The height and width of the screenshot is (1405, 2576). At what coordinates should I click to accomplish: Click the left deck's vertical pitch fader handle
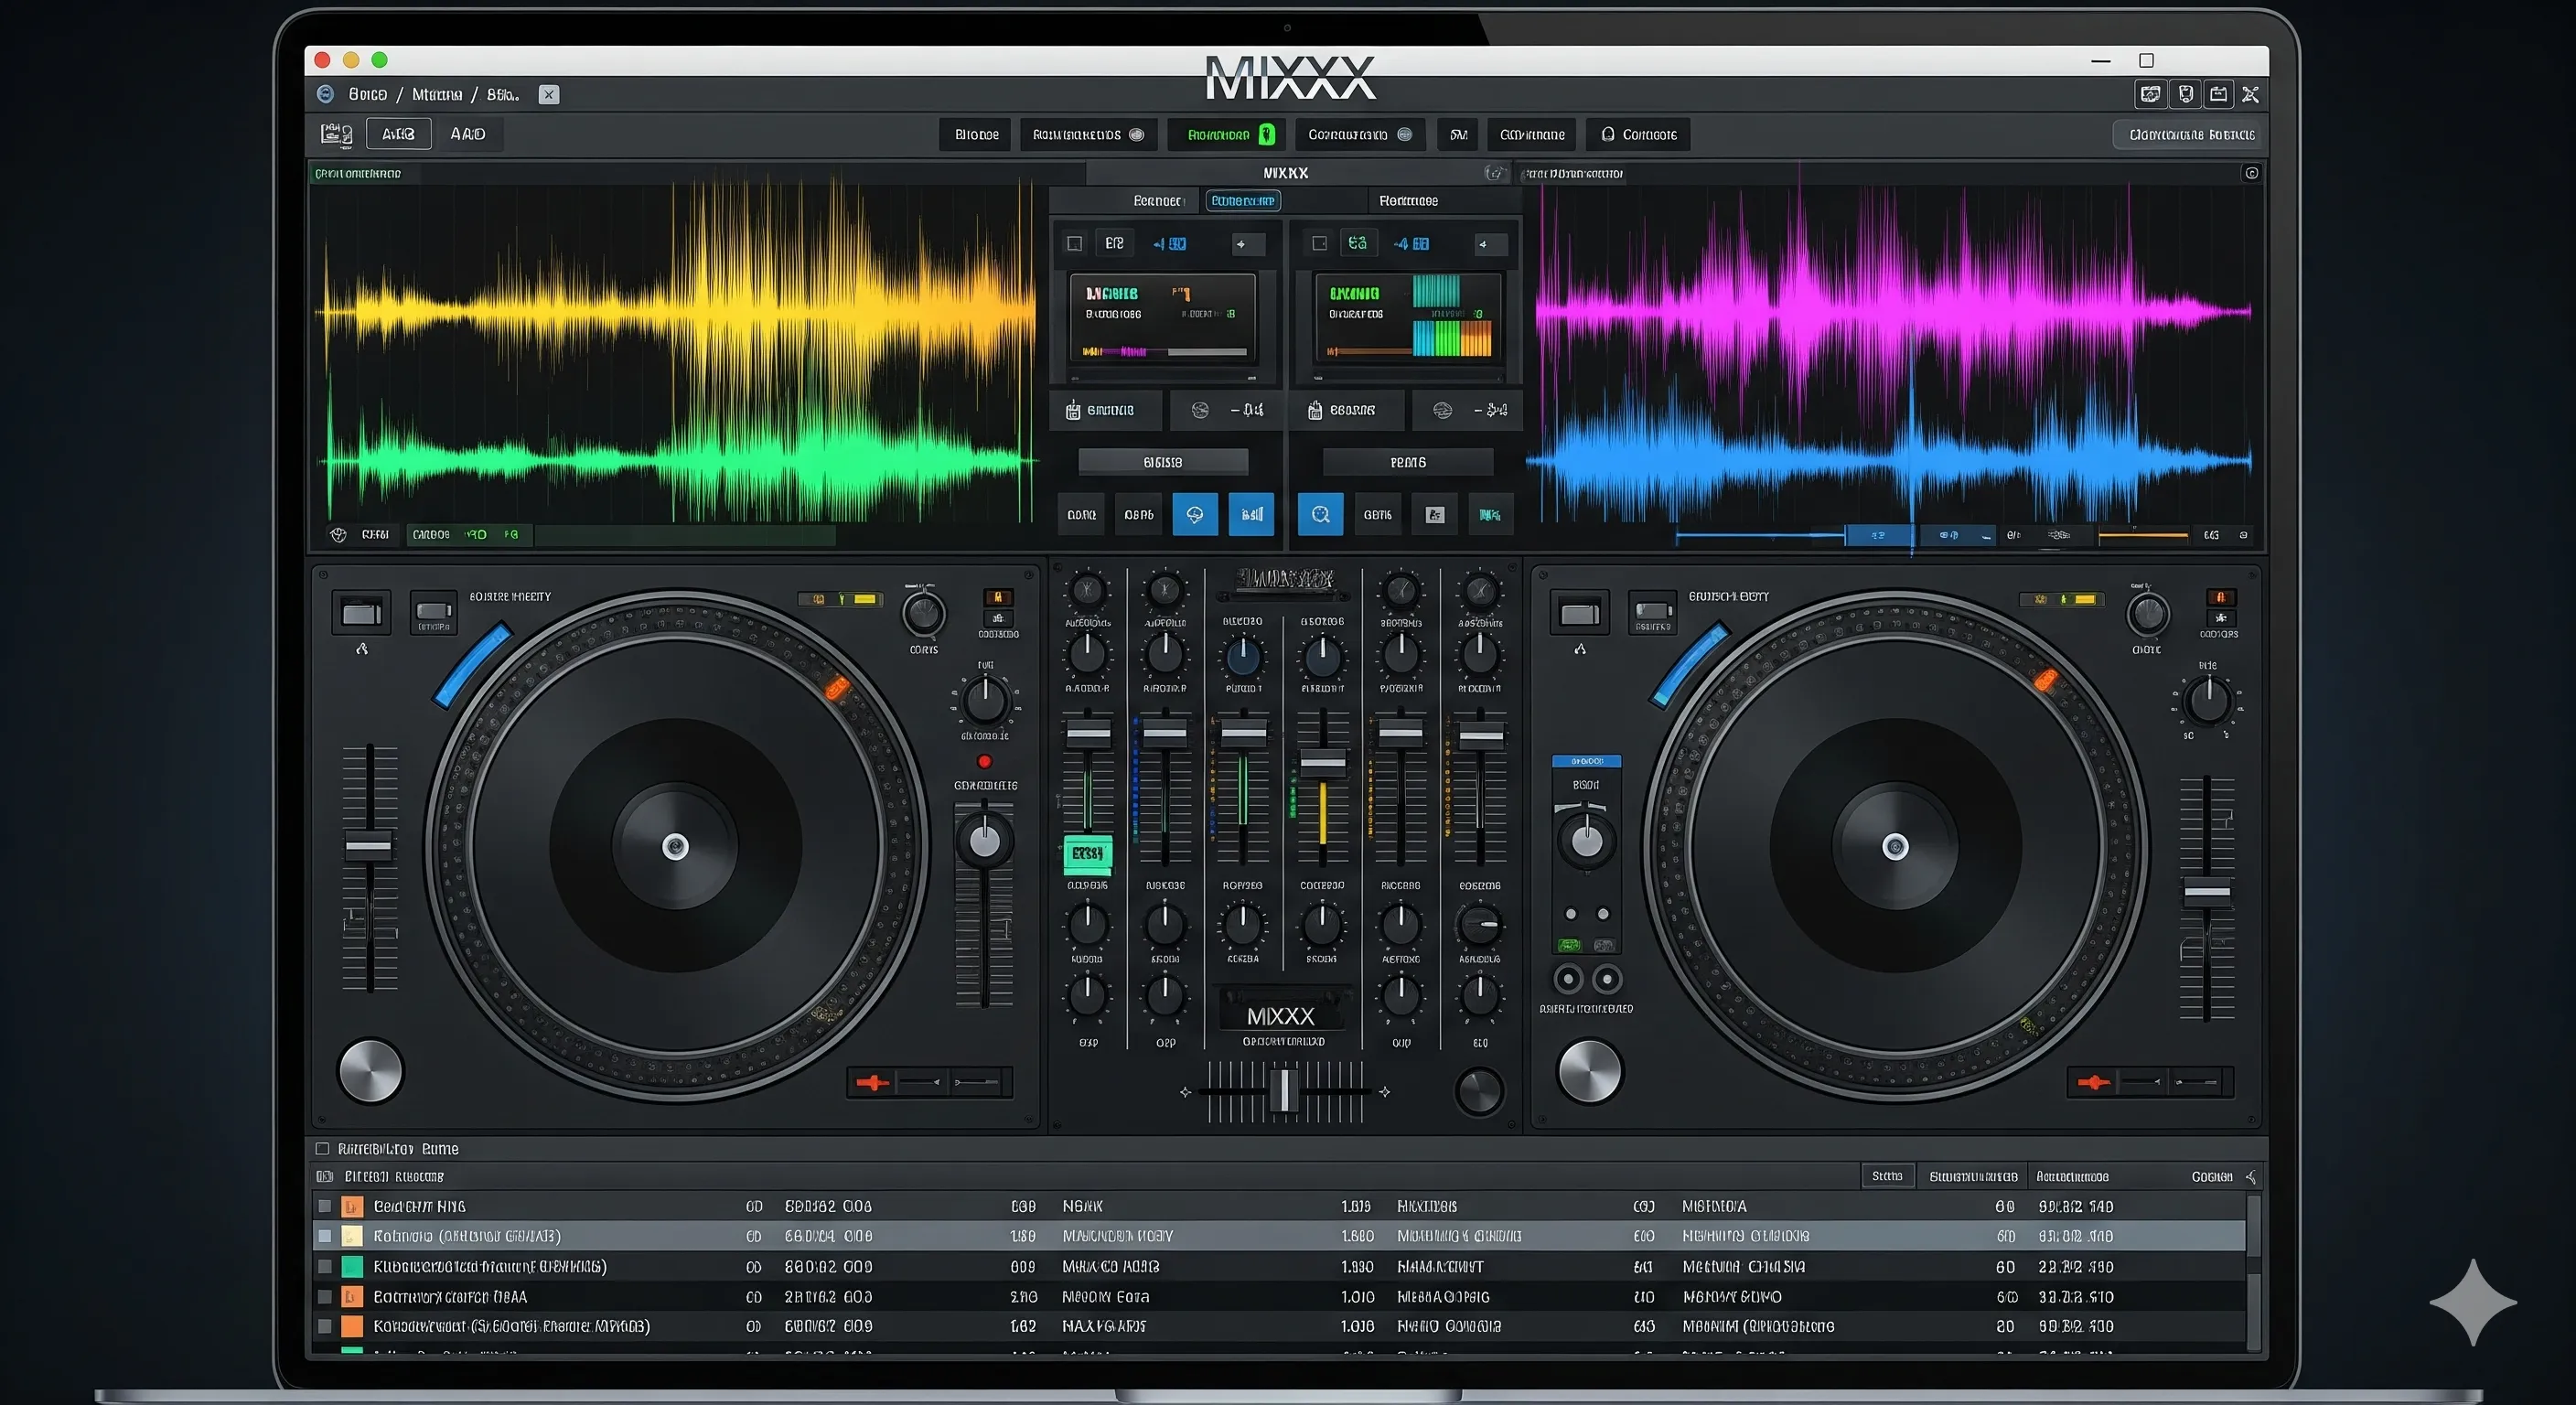pyautogui.click(x=369, y=846)
